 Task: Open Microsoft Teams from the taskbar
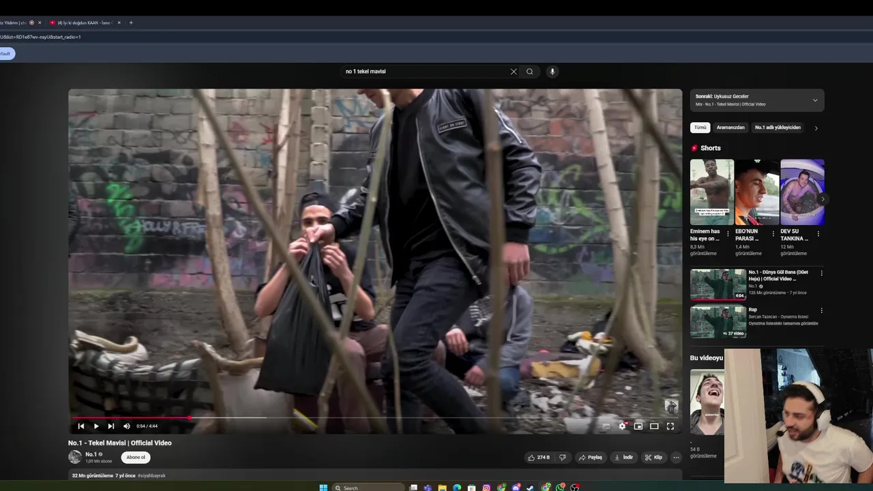click(x=428, y=487)
